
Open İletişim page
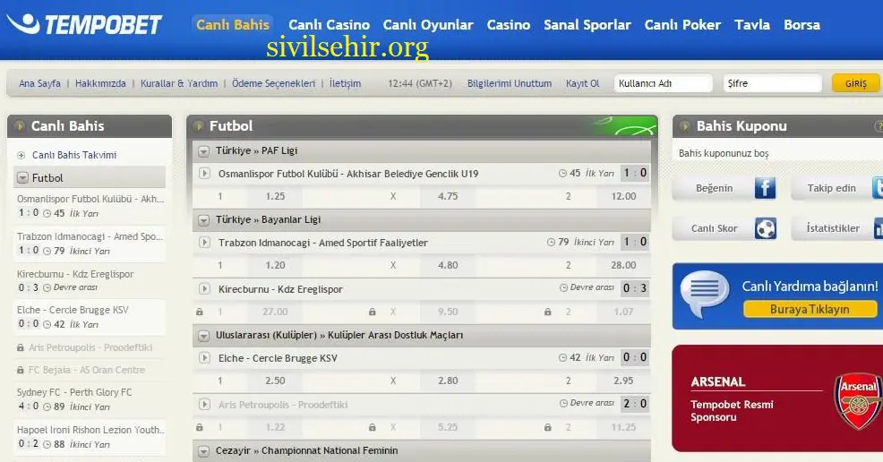[345, 83]
